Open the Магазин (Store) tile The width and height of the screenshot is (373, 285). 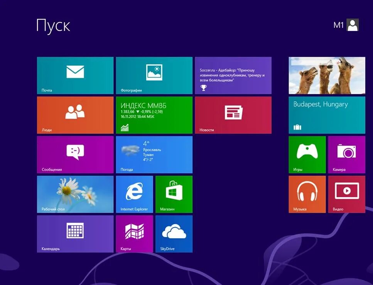coord(174,194)
